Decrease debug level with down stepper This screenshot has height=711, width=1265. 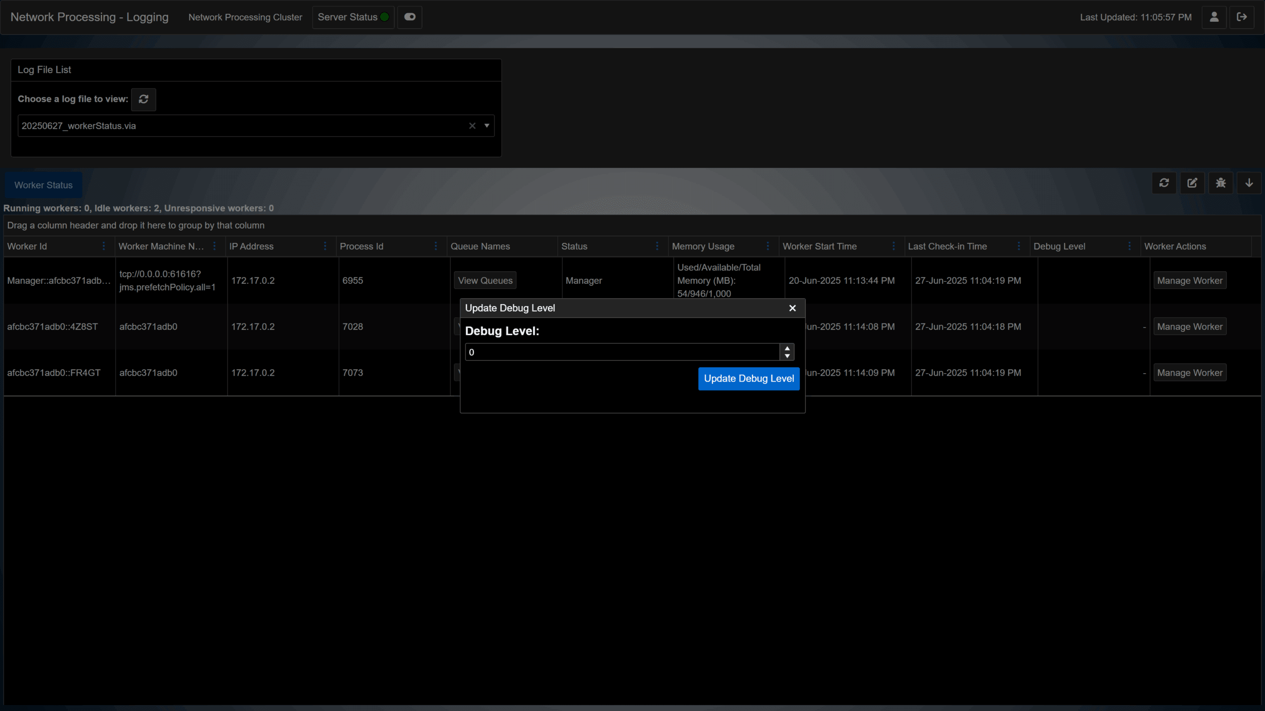[787, 356]
